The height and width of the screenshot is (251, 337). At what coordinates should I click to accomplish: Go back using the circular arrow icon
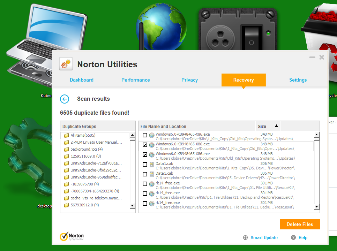65,99
